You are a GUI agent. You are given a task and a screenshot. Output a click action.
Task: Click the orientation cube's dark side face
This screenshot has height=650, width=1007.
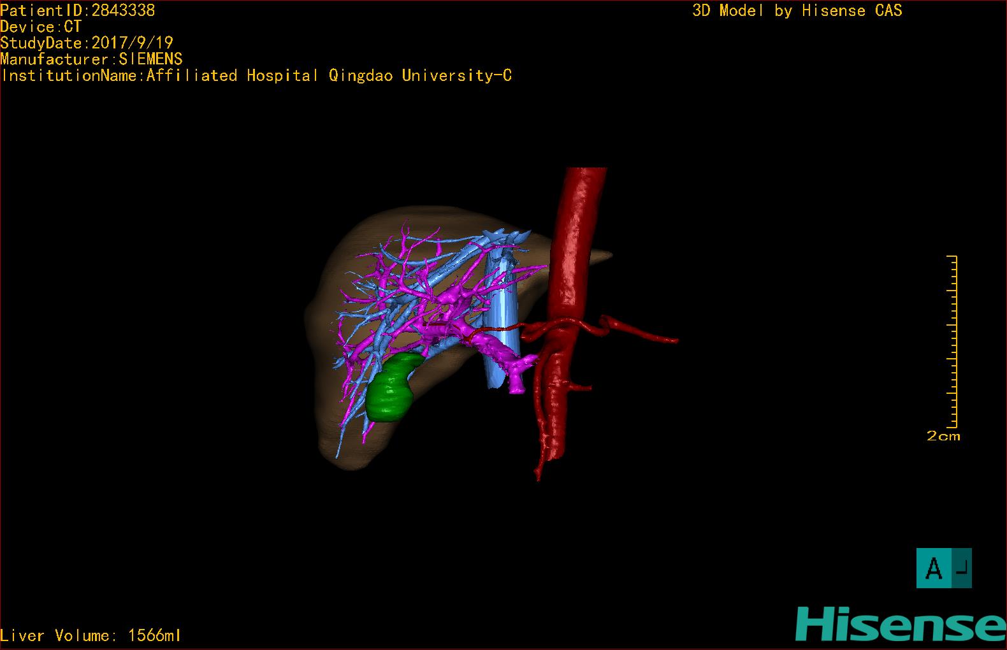(962, 568)
